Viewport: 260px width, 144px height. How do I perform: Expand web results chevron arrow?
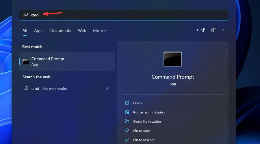click(107, 88)
